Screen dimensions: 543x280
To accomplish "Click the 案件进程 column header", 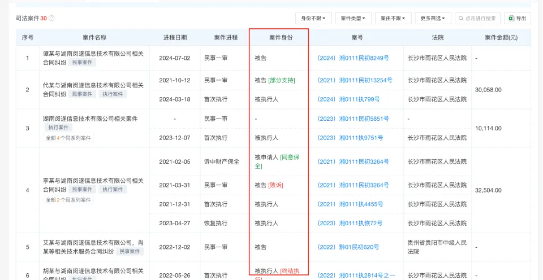I will point(226,38).
